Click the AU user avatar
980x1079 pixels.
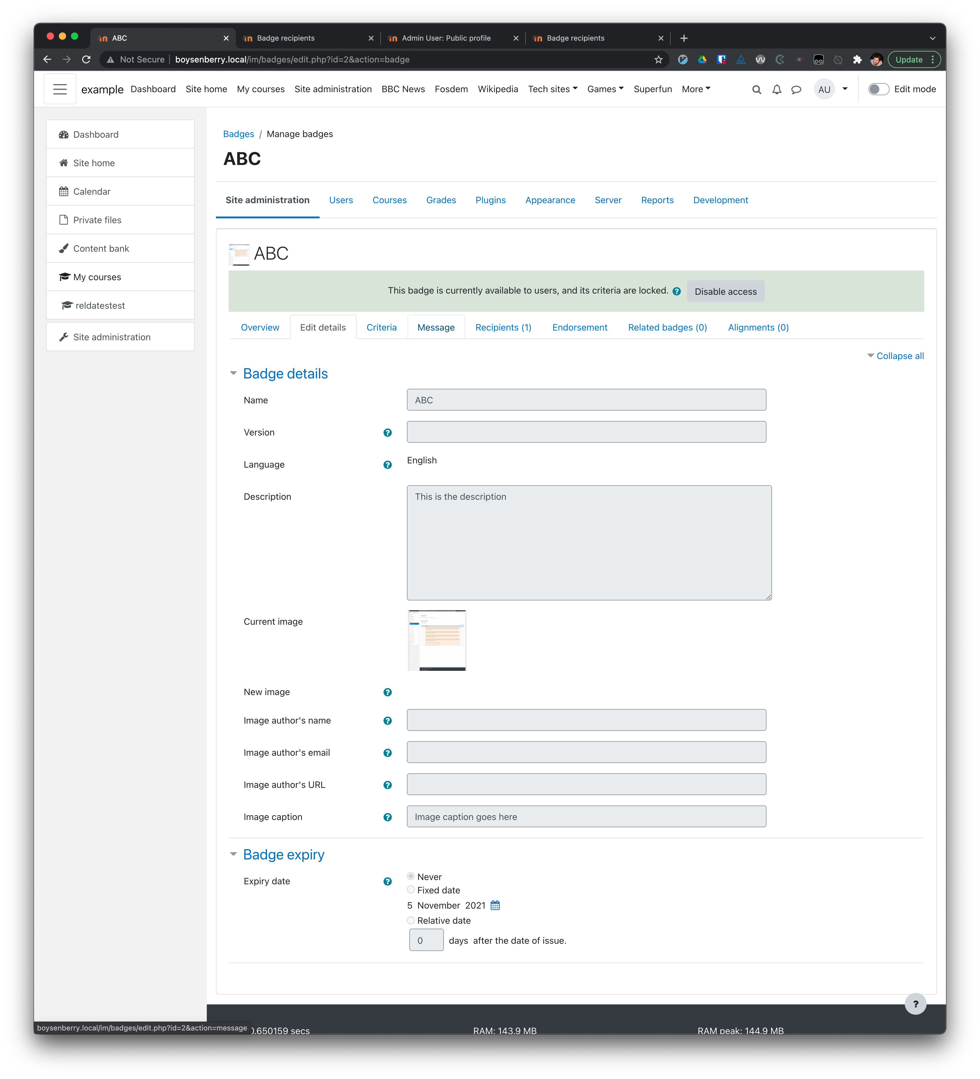[824, 89]
